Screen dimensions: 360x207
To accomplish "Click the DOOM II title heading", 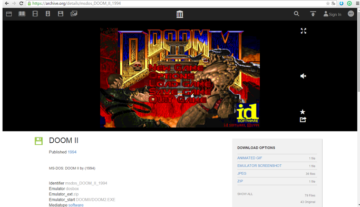I will coord(64,141).
